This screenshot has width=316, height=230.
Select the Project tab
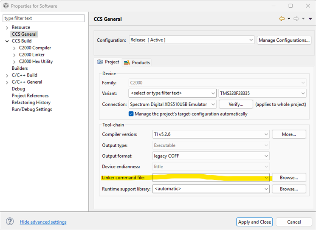(x=109, y=62)
